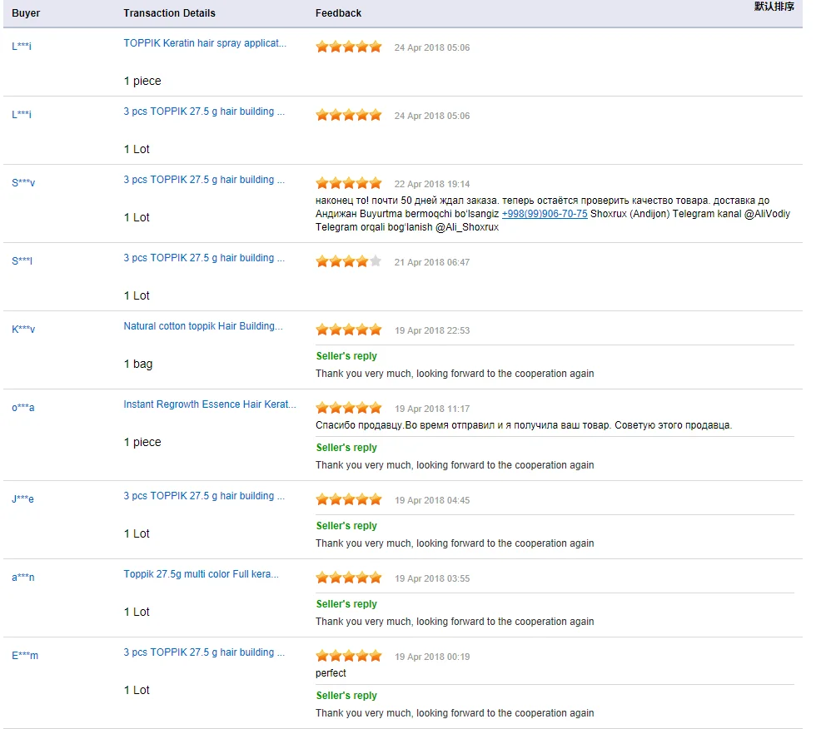Open buyer K***v profile link
The width and height of the screenshot is (826, 729).
pyautogui.click(x=23, y=329)
